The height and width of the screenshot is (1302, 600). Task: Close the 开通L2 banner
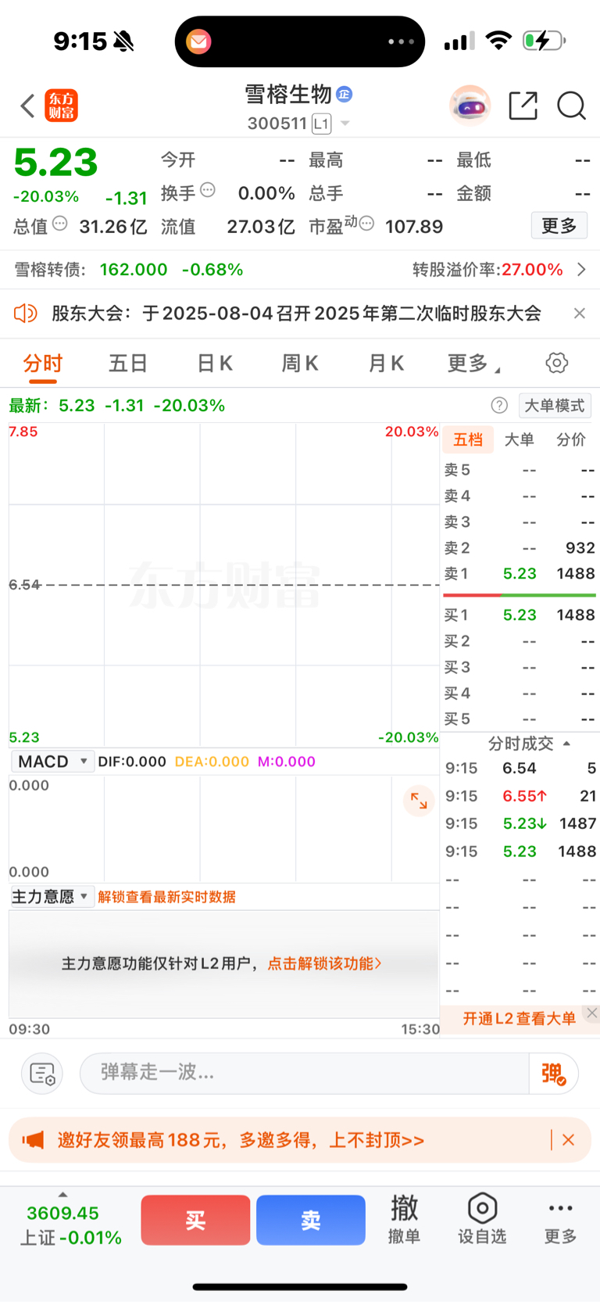click(592, 1013)
